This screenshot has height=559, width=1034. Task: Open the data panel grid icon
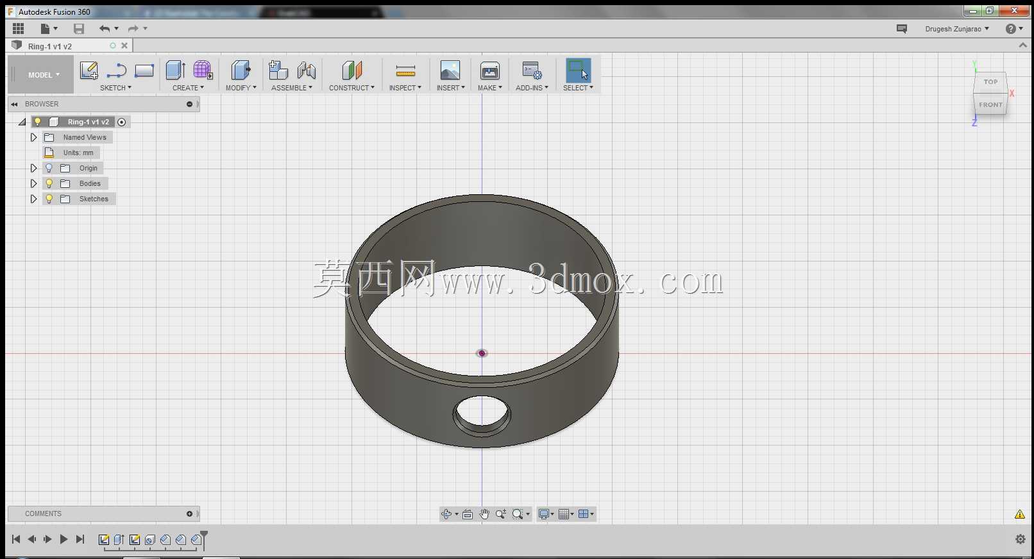click(19, 28)
